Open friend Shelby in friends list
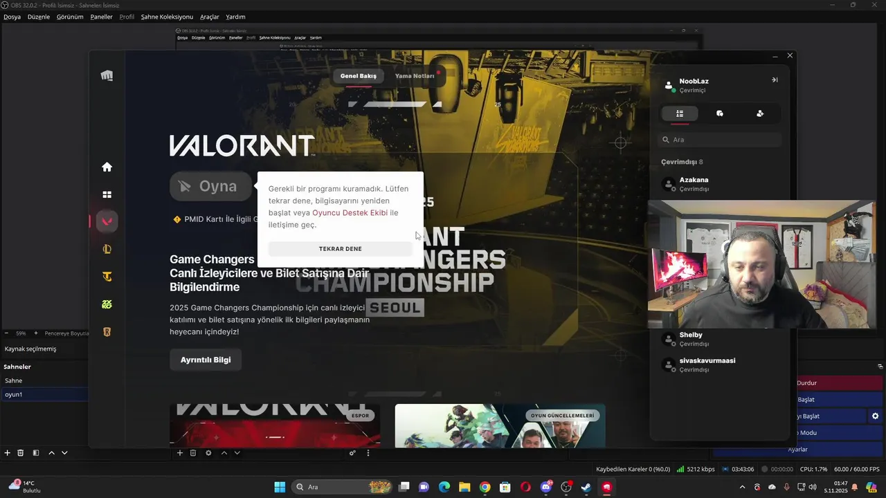 coord(720,339)
